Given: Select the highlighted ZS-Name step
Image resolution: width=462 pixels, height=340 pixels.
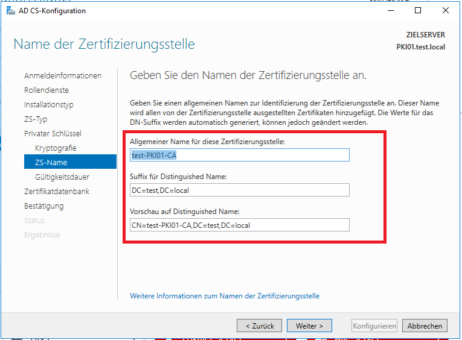Looking at the screenshot, I should coord(51,163).
